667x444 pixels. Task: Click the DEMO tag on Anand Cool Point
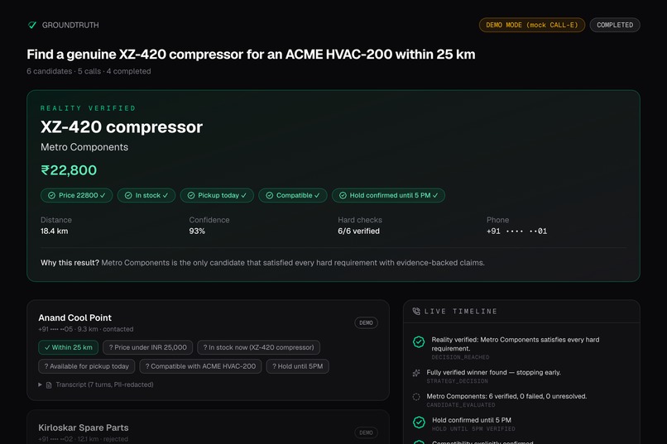(x=366, y=323)
